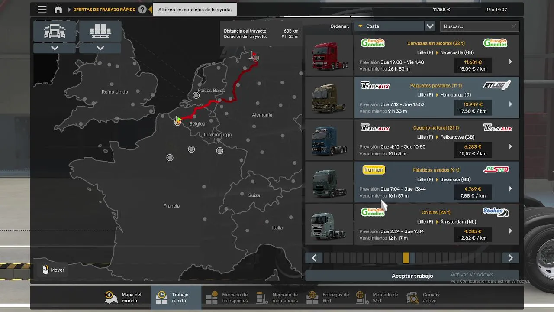Expand sort list chevron button
The width and height of the screenshot is (554, 312).
[x=430, y=26]
